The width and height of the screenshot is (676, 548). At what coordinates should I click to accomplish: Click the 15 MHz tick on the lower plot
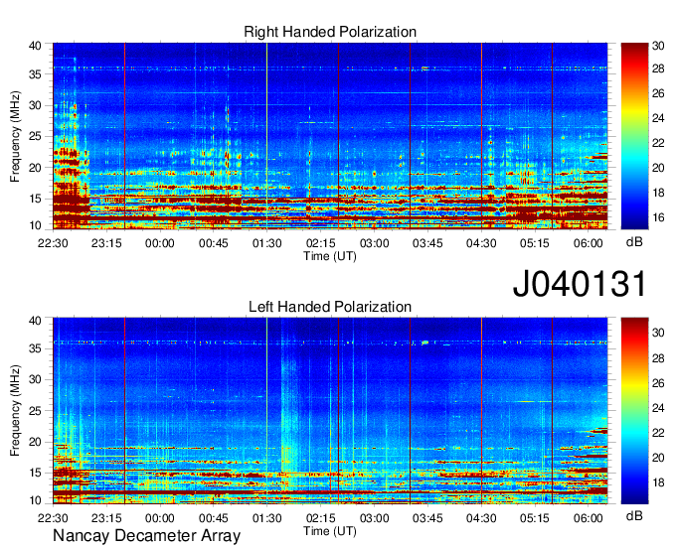35,473
